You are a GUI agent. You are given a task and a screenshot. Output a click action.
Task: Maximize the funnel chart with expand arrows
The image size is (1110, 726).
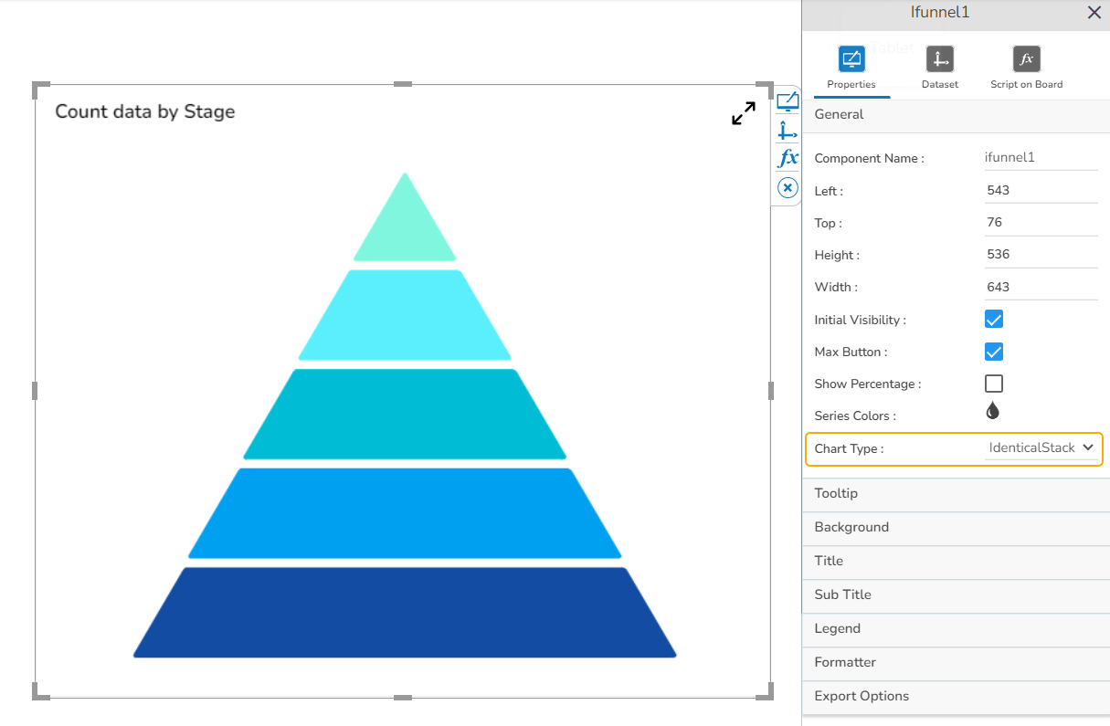point(744,113)
